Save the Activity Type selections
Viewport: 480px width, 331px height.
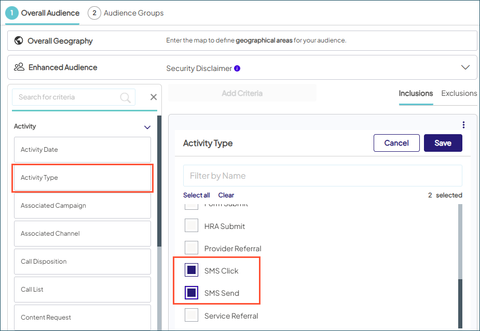coord(443,143)
